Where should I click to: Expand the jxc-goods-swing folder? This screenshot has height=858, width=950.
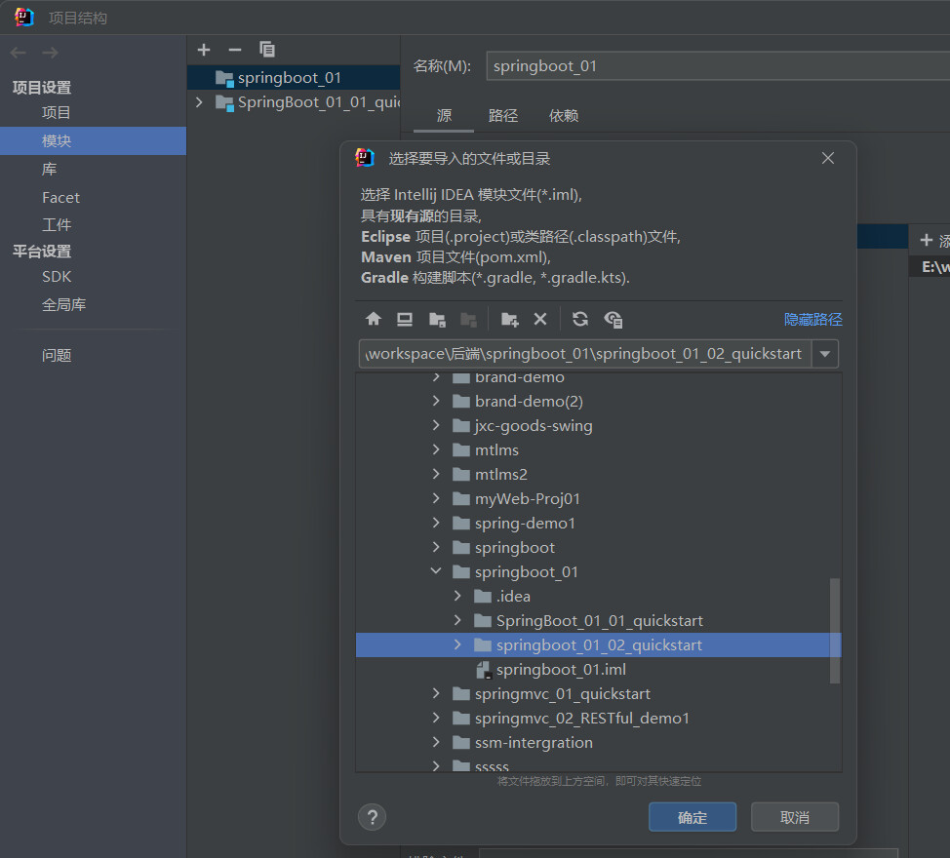436,425
